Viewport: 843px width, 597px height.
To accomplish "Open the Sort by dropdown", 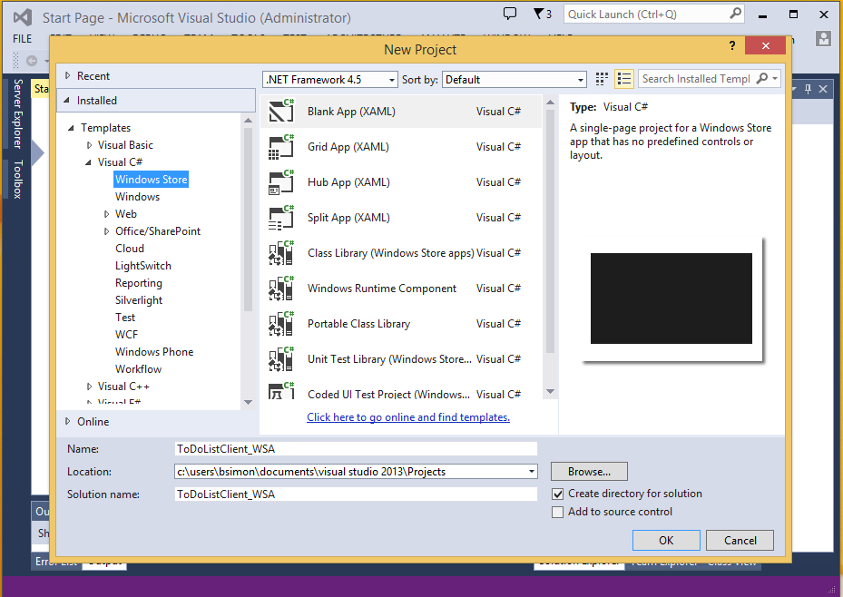I will (x=515, y=80).
